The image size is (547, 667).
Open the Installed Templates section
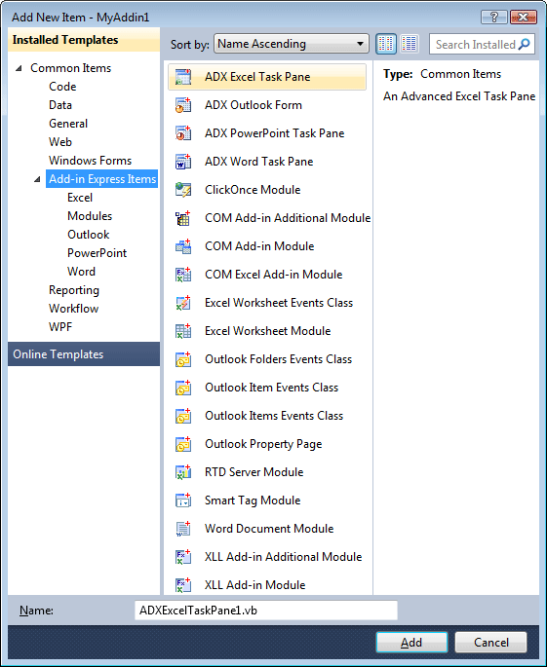[x=84, y=40]
